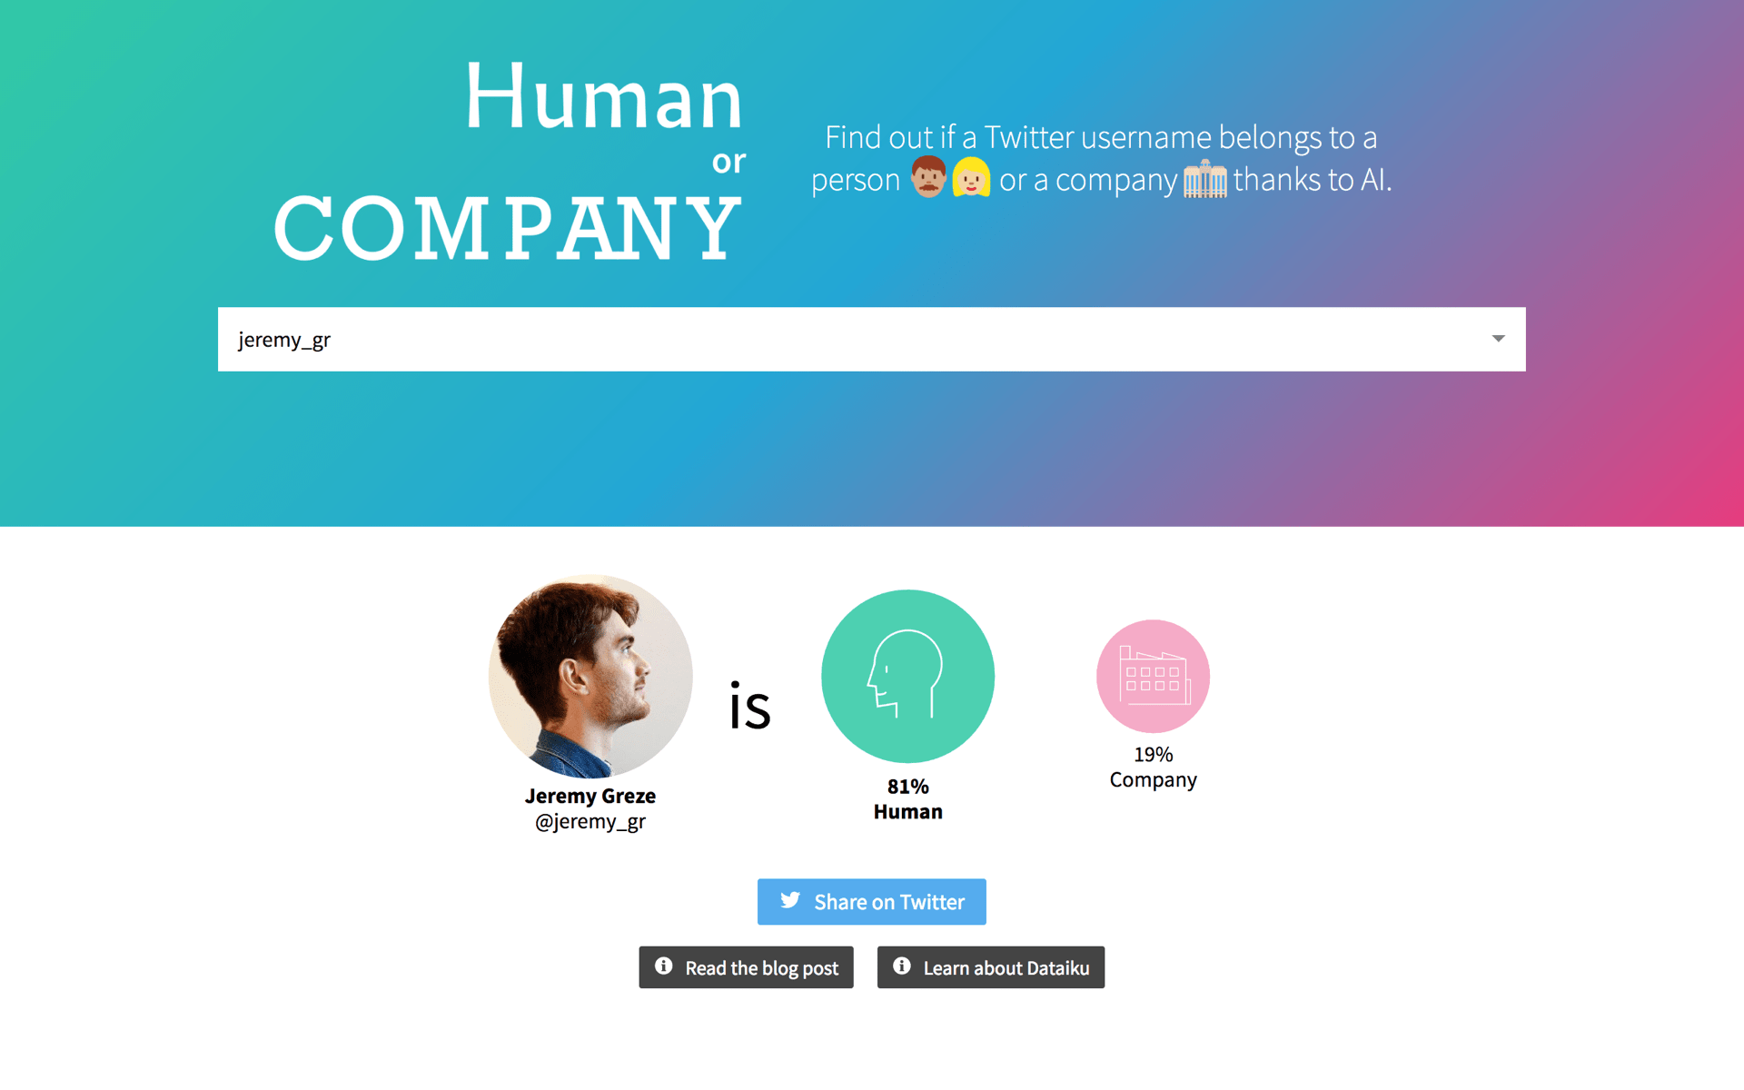Click the pink Company building icon

point(1153,676)
